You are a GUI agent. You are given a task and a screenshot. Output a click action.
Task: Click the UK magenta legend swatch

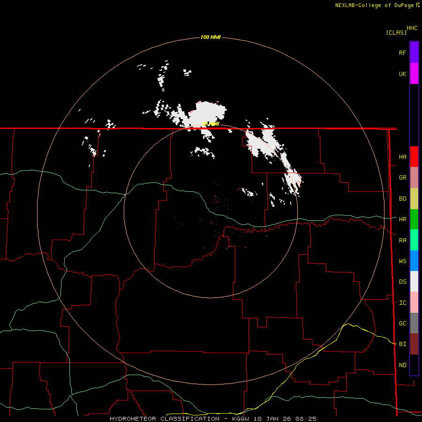pyautogui.click(x=414, y=74)
